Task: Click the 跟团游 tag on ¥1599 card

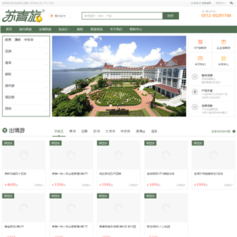Action: pyautogui.click(x=55, y=143)
